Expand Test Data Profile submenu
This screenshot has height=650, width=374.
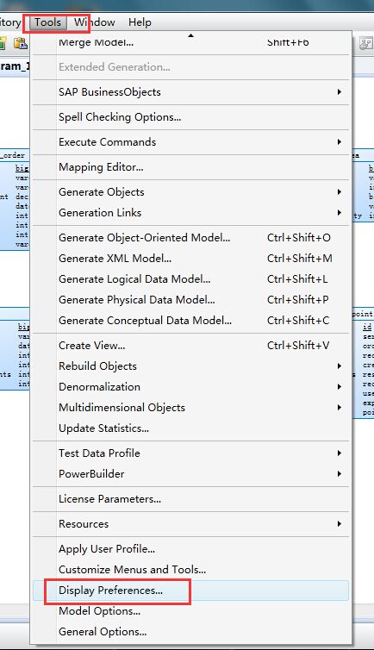coord(190,453)
